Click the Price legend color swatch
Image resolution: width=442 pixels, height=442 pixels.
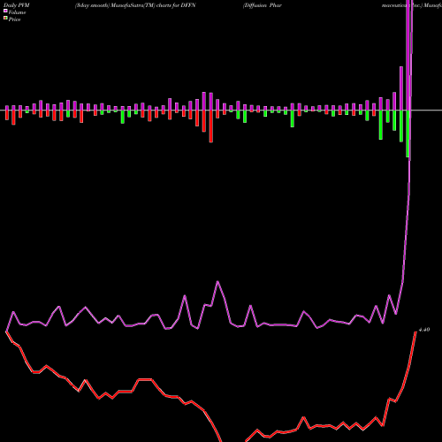click(5, 19)
